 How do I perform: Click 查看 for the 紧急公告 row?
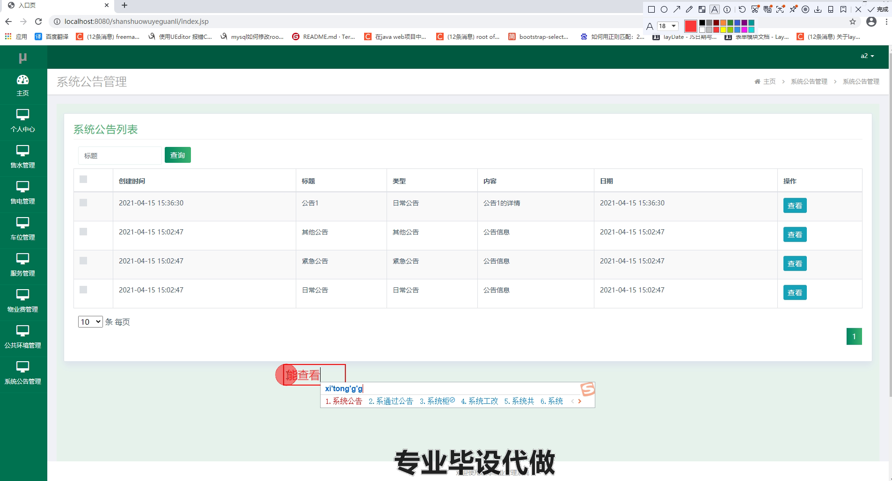(x=795, y=263)
